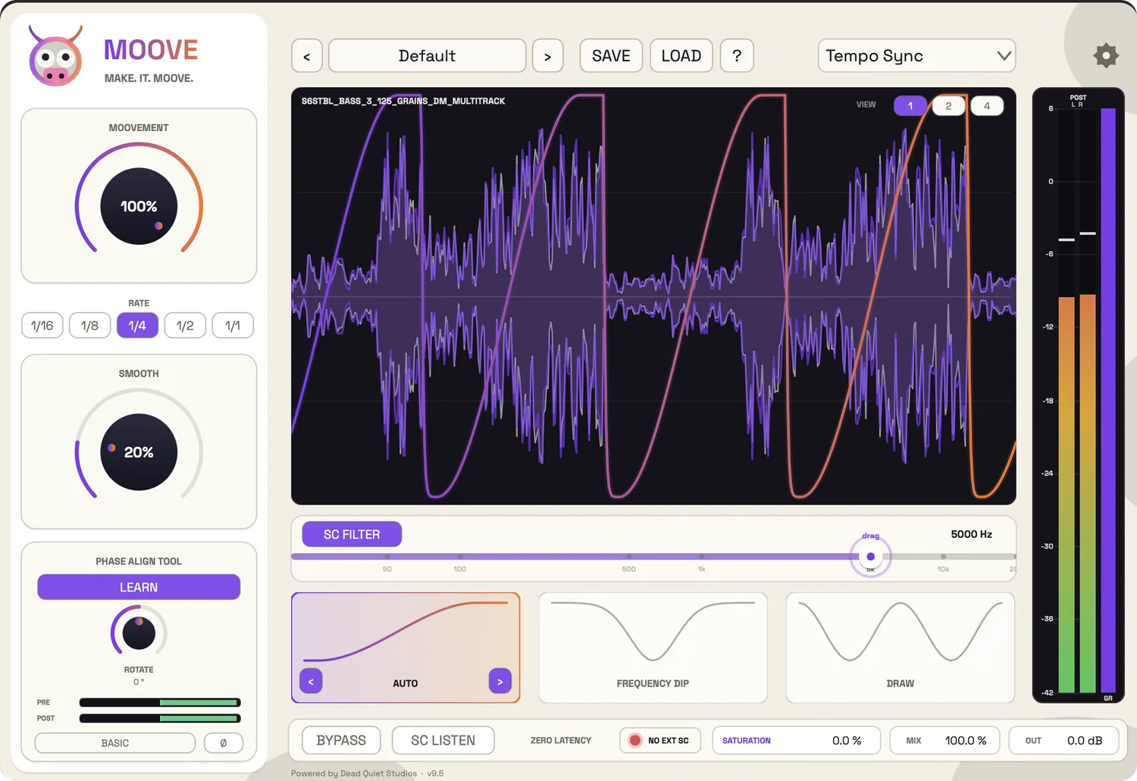Click the MIX 100.0 % field

(x=944, y=740)
